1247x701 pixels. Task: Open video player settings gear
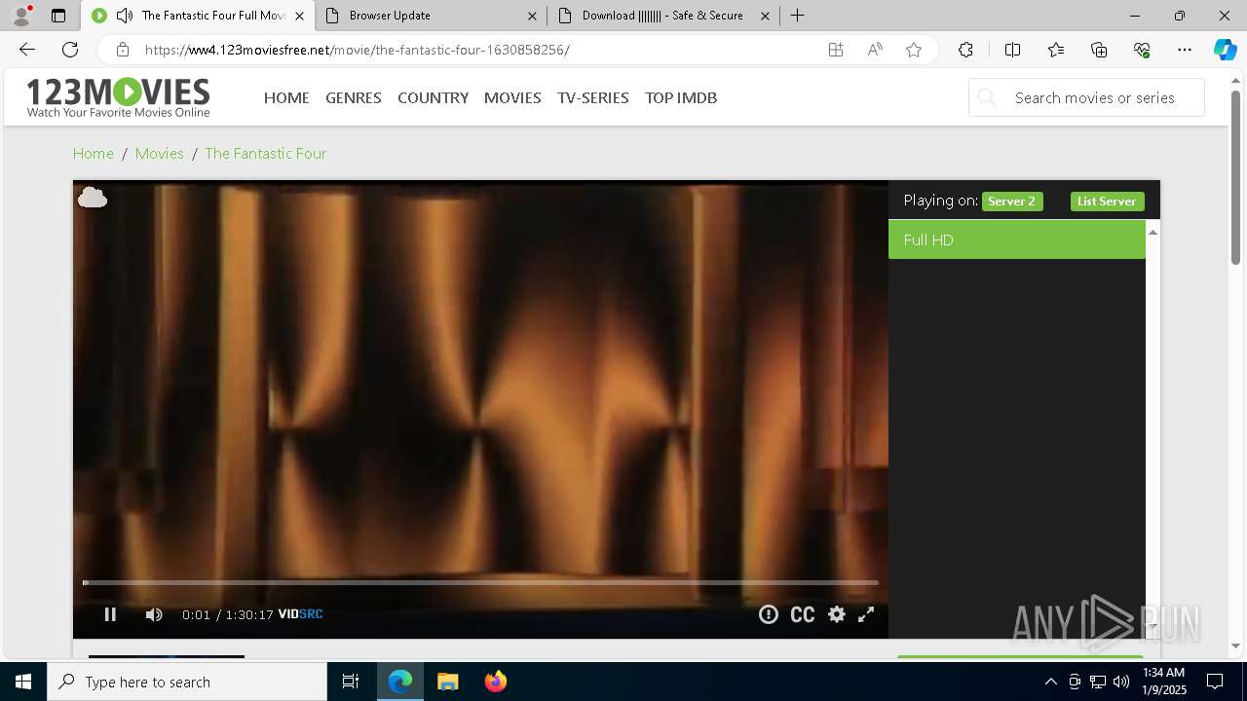coord(837,614)
